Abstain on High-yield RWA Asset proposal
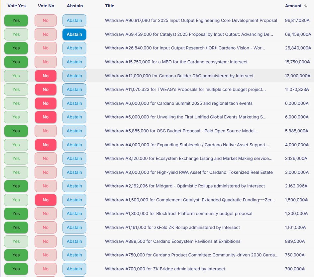The image size is (314, 277). tap(74, 173)
